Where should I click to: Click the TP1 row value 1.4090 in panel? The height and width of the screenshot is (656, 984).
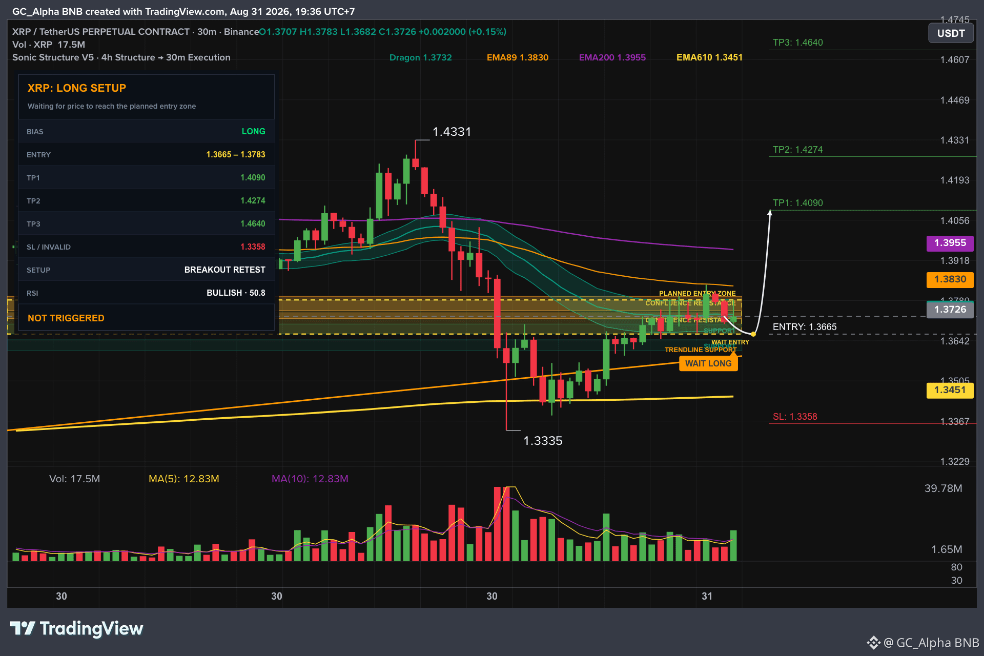point(253,178)
